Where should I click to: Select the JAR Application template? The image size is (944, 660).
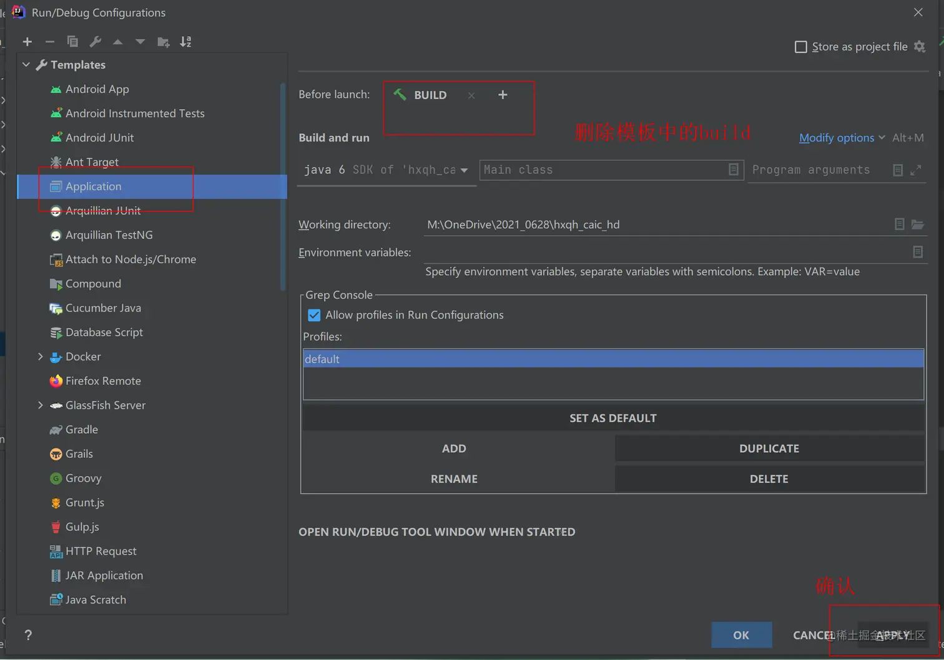click(104, 576)
